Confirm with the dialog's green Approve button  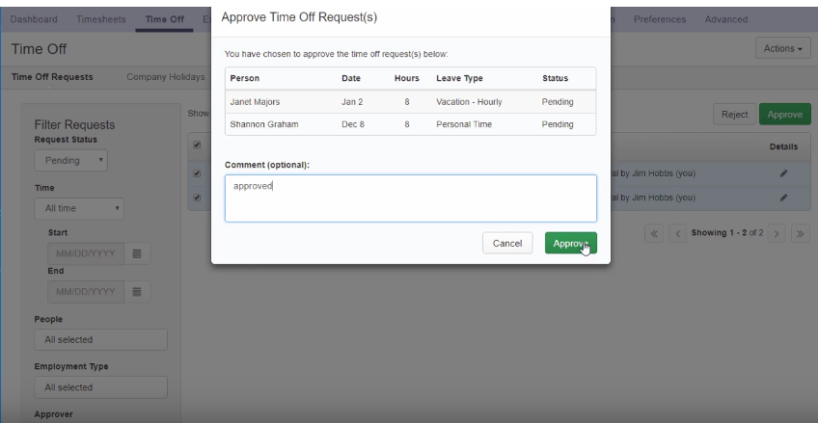click(570, 244)
